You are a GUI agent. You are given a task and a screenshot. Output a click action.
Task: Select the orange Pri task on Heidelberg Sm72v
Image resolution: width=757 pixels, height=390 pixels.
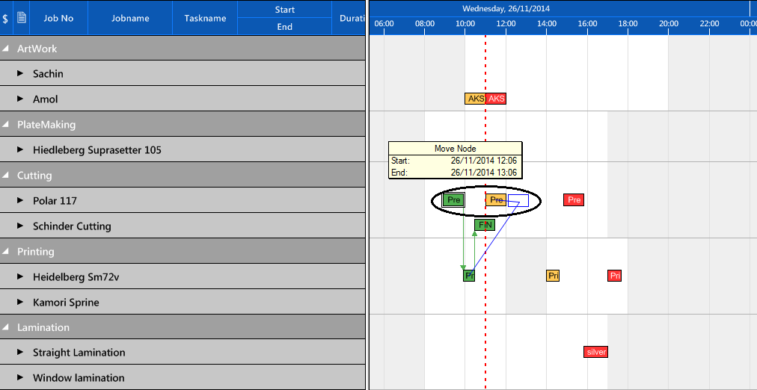553,276
